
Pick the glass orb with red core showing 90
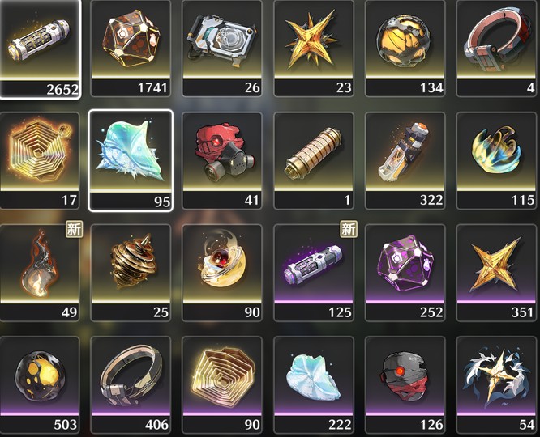tap(222, 273)
